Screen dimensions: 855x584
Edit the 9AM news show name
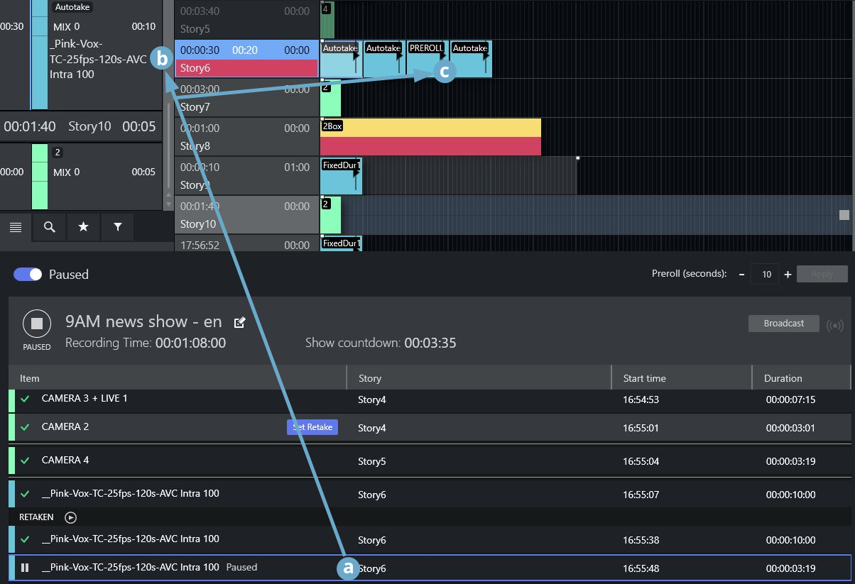240,323
